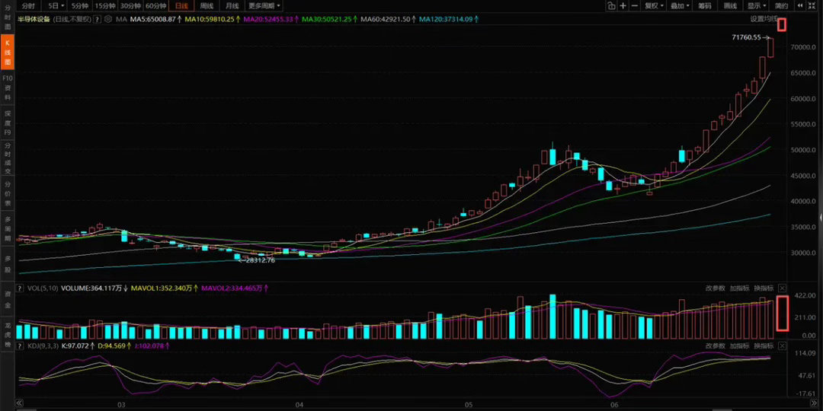Click the question mark help box beside 不复权

click(x=98, y=19)
